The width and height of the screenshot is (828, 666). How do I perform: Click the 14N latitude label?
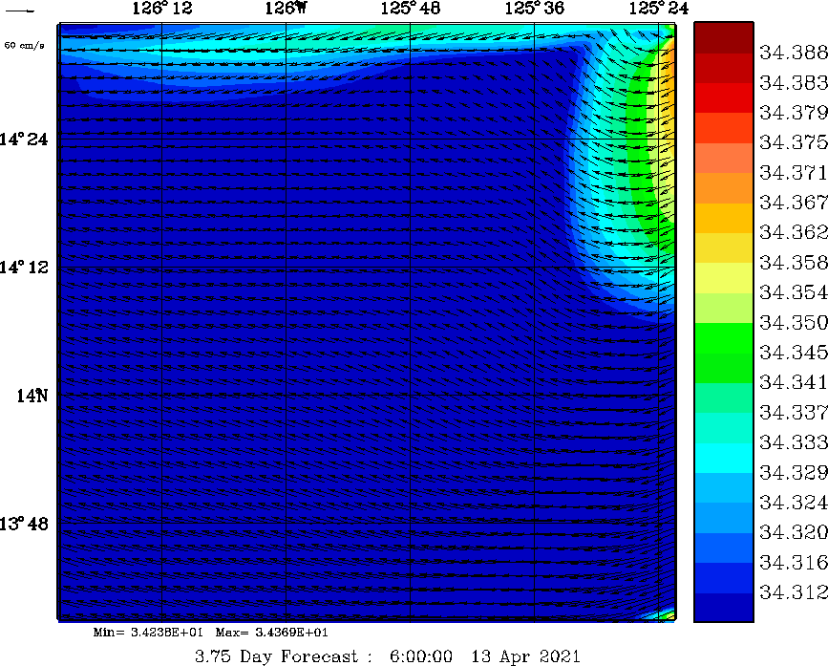[32, 396]
